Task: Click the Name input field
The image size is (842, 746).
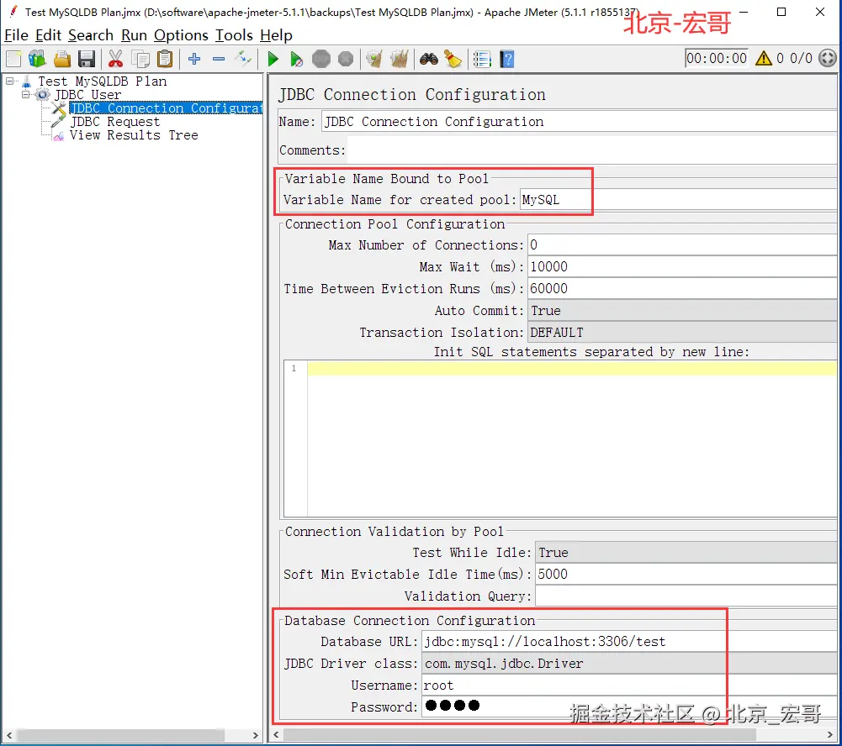Action: pyautogui.click(x=579, y=122)
